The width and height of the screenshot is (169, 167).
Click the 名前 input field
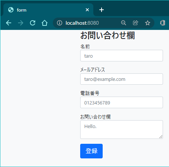[121, 56]
